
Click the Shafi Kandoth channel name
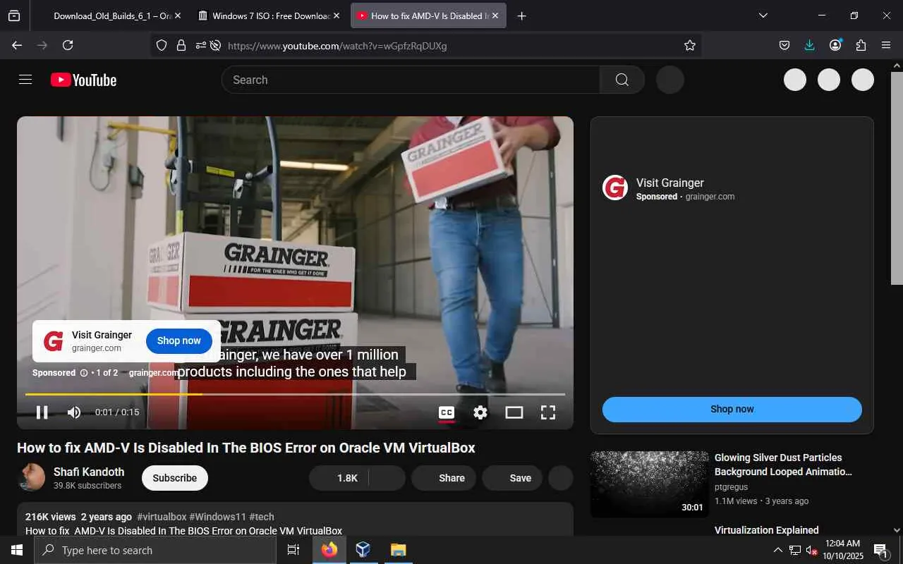pos(89,472)
